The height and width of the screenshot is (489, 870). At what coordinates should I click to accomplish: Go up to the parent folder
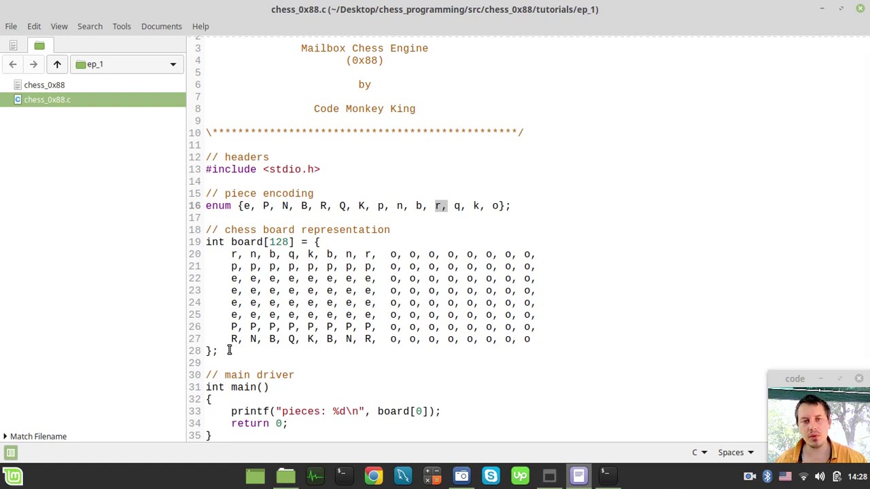(x=57, y=64)
